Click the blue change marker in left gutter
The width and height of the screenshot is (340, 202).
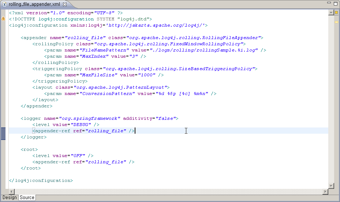click(x=3, y=134)
